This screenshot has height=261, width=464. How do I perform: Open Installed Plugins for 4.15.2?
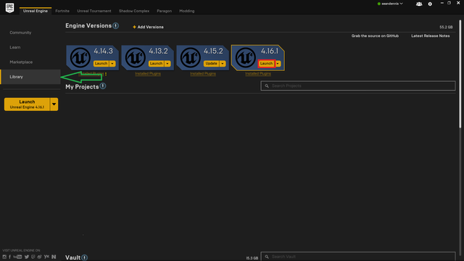click(203, 74)
